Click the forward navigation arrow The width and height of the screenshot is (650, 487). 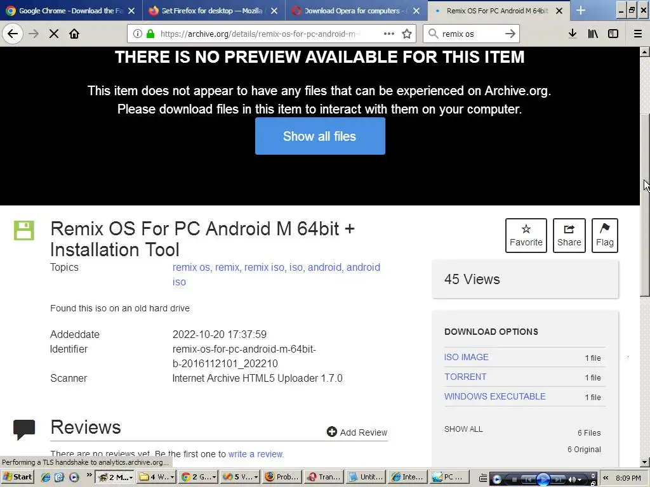click(x=34, y=34)
